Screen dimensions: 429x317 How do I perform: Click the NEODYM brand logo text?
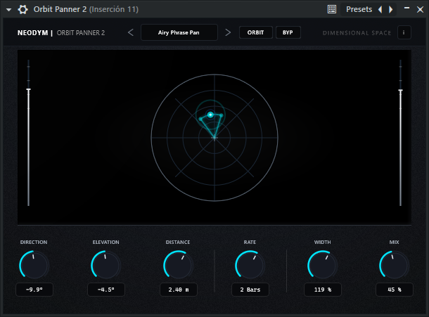pyautogui.click(x=32, y=33)
